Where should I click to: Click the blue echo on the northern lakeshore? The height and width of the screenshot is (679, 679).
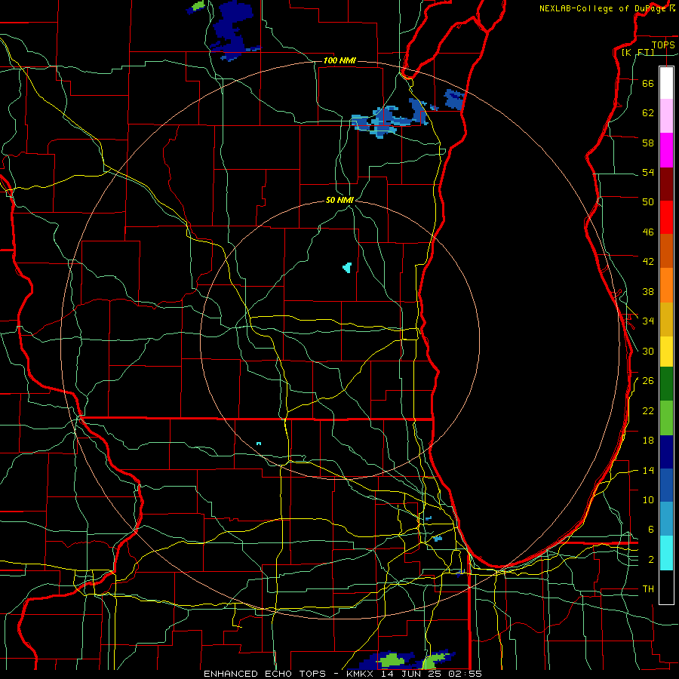pos(454,100)
